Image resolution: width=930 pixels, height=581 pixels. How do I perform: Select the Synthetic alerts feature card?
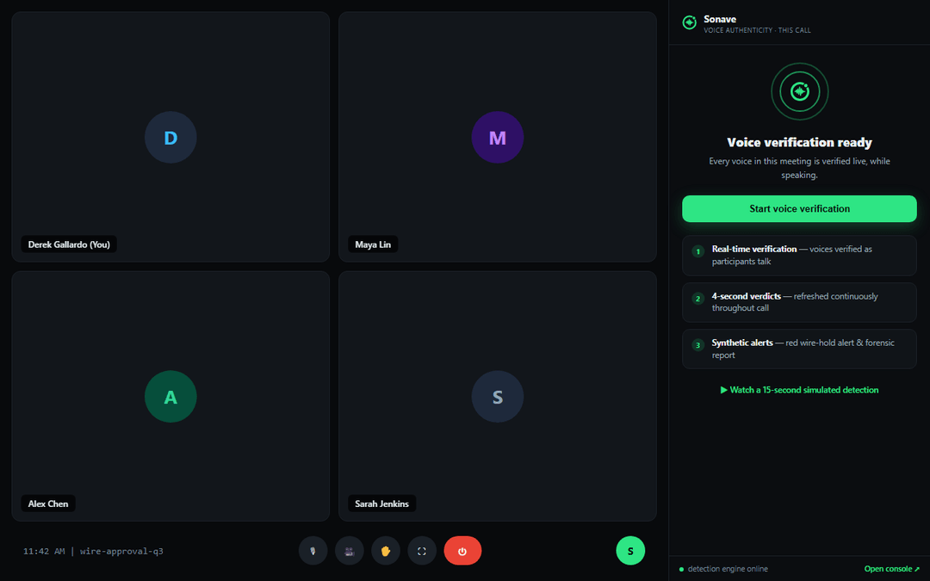[799, 349]
